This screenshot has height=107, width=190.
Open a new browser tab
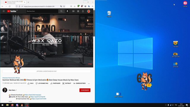tap(28, 2)
